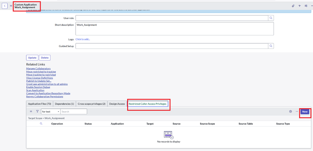Viewport: 313px width, 151px height.
Task: Open the personalize form settings icon
Action: pos(306,6)
